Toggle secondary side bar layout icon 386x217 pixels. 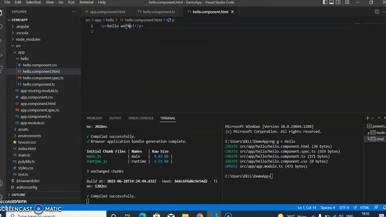click(x=338, y=2)
